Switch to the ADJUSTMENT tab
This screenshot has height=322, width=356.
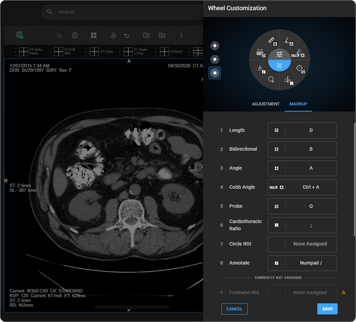(266, 104)
